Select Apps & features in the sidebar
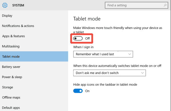The image size is (171, 111). coord(34,36)
